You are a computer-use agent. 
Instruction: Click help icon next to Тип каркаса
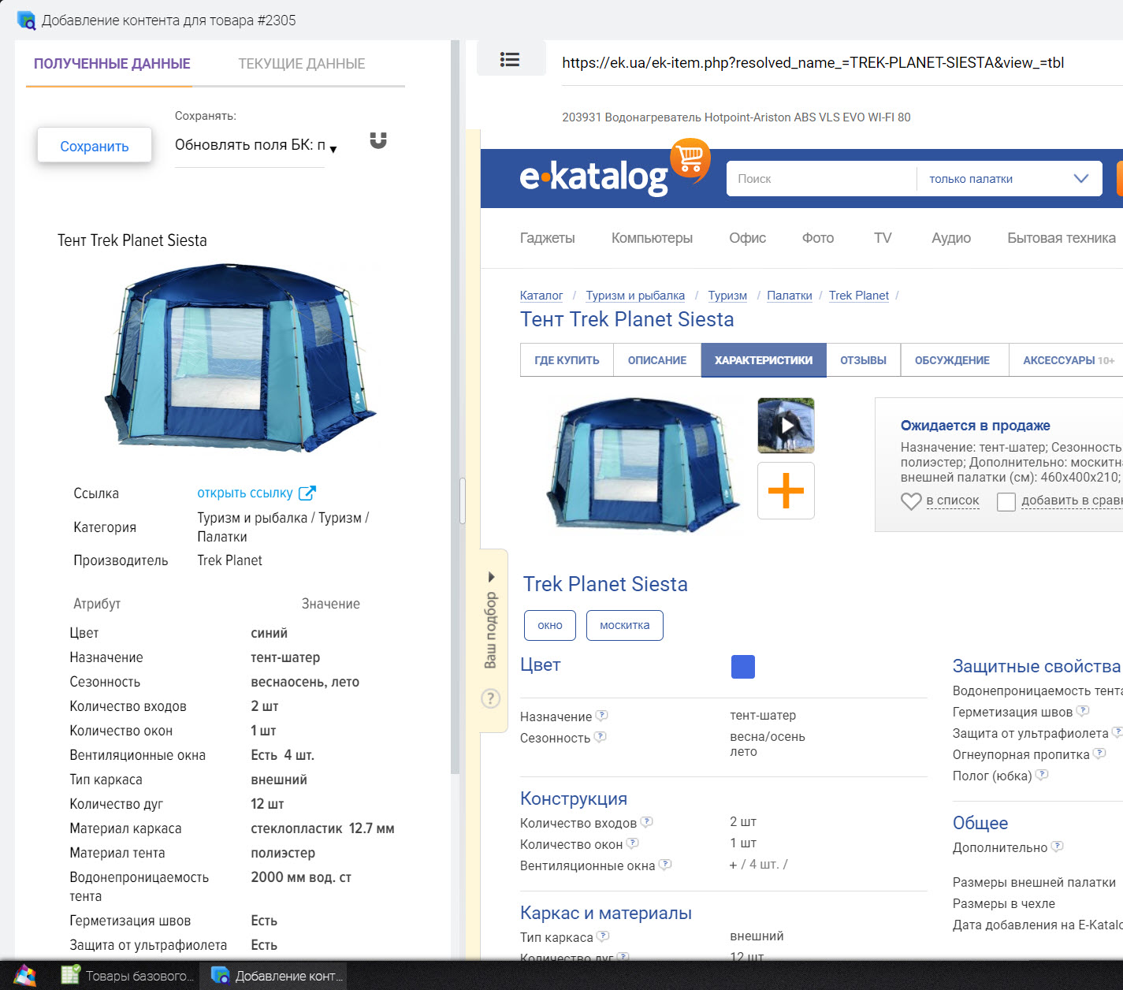click(603, 936)
